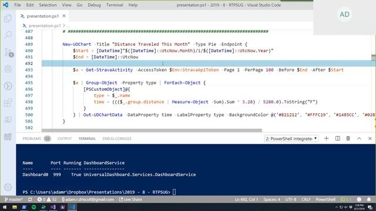Image resolution: width=376 pixels, height=211 pixels.
Task: Open the Explorer view in activity bar
Action: (x=8, y=18)
